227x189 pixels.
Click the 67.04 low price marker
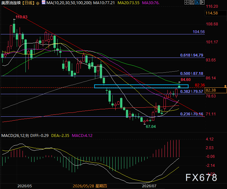pos(151,127)
